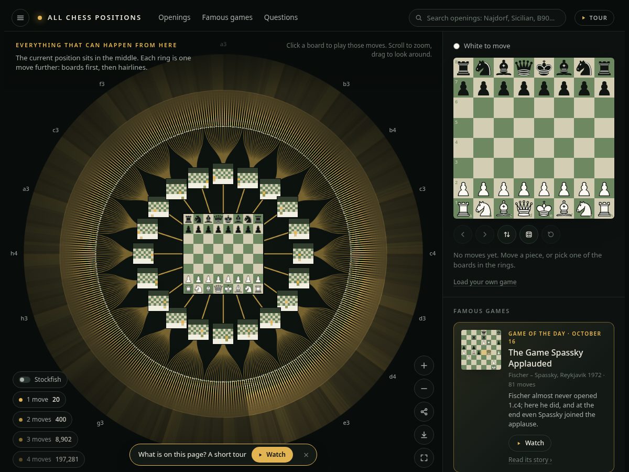Viewport: 629px width, 472px height.
Task: Dismiss the short tour banner
Action: 306,455
